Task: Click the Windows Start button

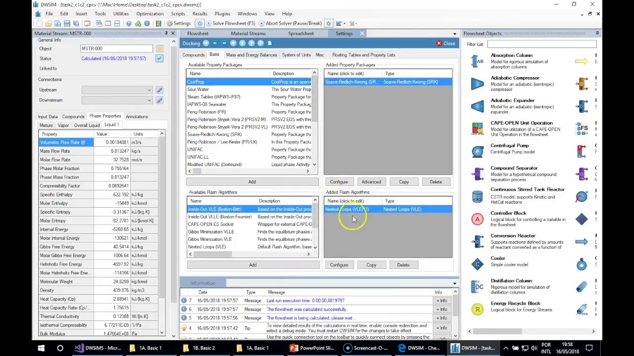Action: point(41,348)
